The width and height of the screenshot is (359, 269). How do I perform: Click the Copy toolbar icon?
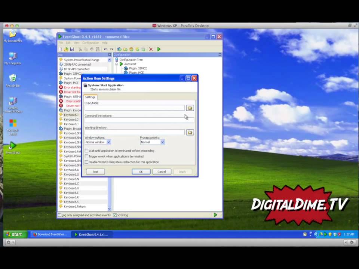(86, 49)
